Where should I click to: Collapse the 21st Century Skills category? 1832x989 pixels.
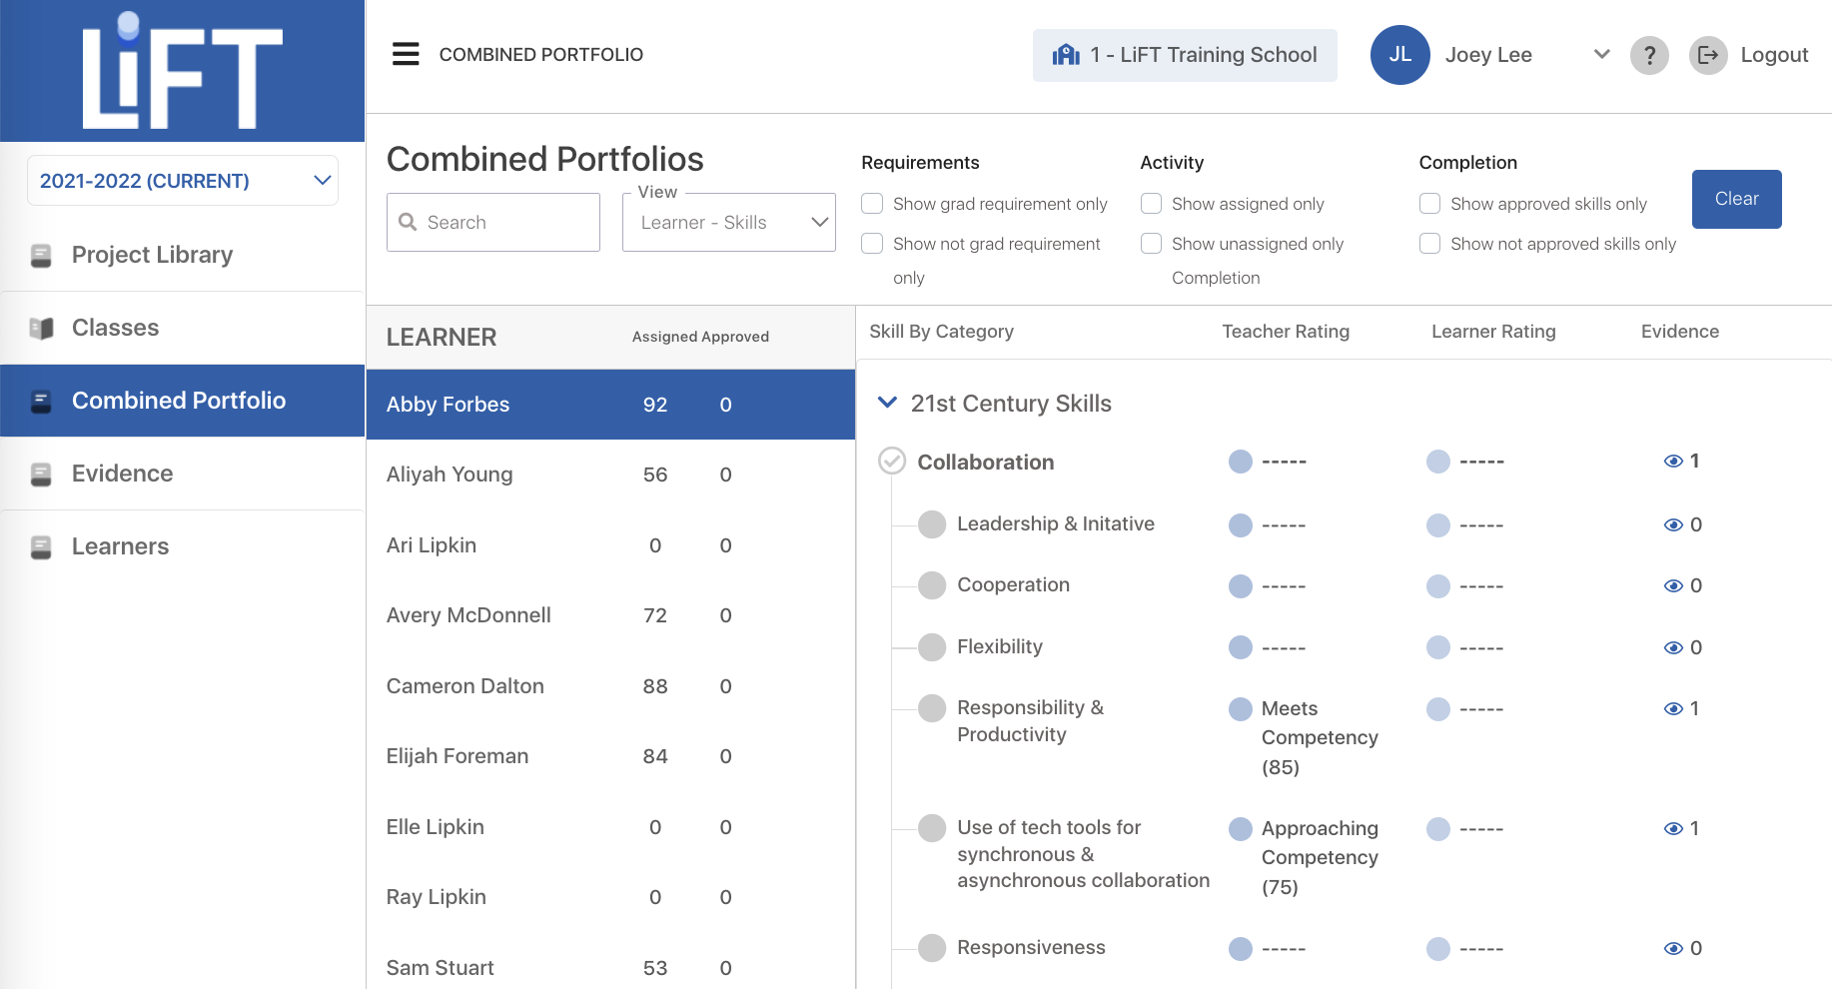coord(887,403)
